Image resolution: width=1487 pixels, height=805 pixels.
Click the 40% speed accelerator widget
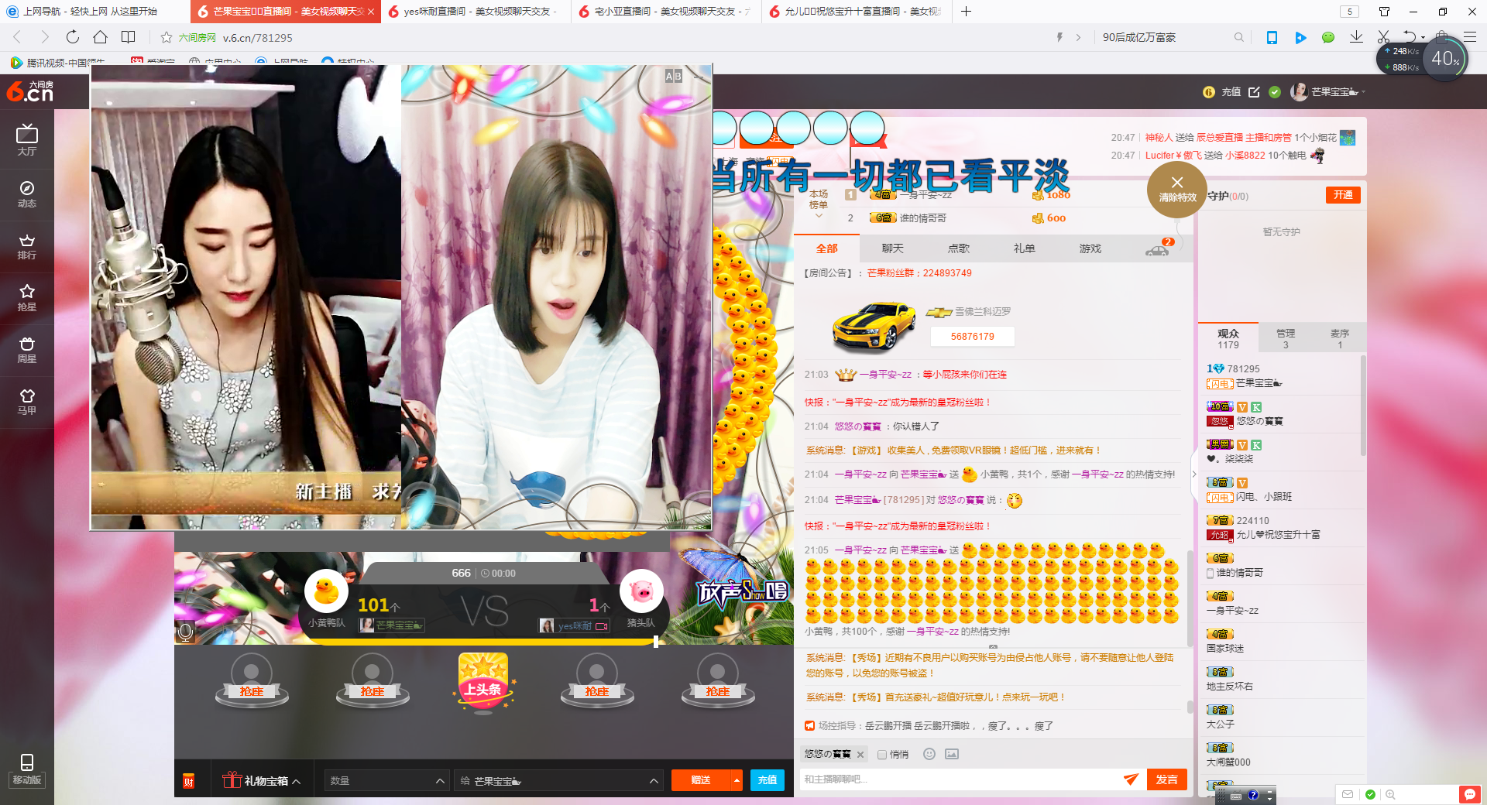[1444, 59]
